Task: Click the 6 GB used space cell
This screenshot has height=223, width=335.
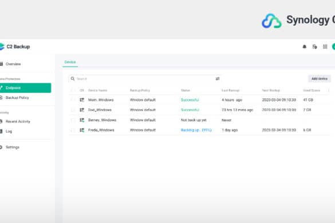Action: [307, 130]
